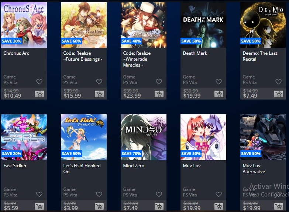Add Death Mark to cart
This screenshot has height=212, width=289.
219,94
